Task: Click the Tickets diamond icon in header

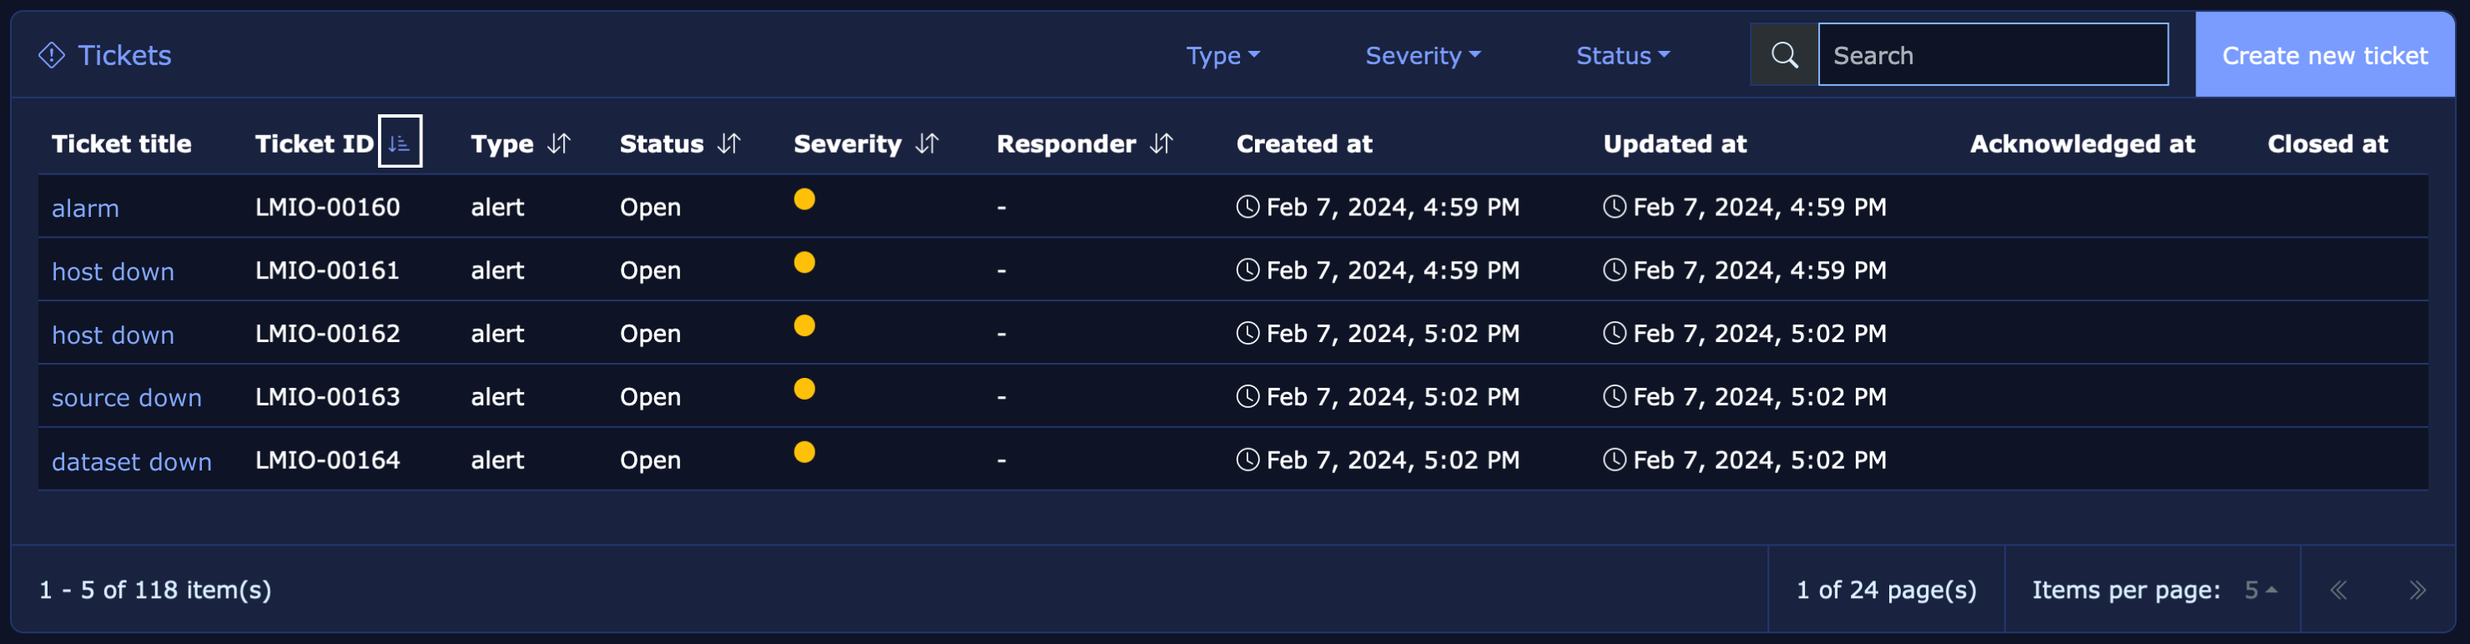Action: [x=52, y=56]
